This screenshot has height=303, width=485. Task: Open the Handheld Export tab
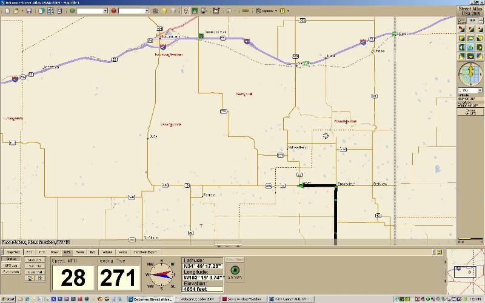tap(145, 252)
